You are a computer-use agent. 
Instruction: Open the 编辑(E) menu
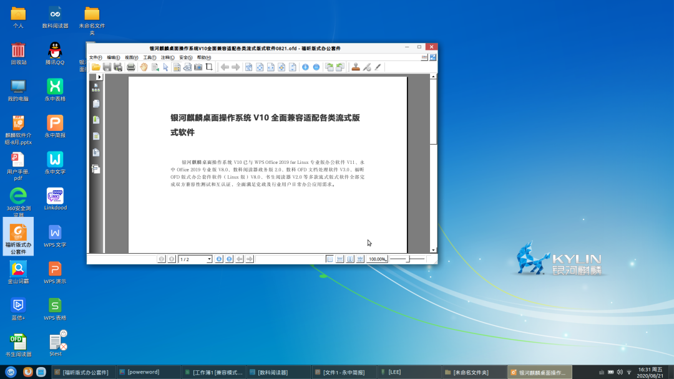[114, 57]
